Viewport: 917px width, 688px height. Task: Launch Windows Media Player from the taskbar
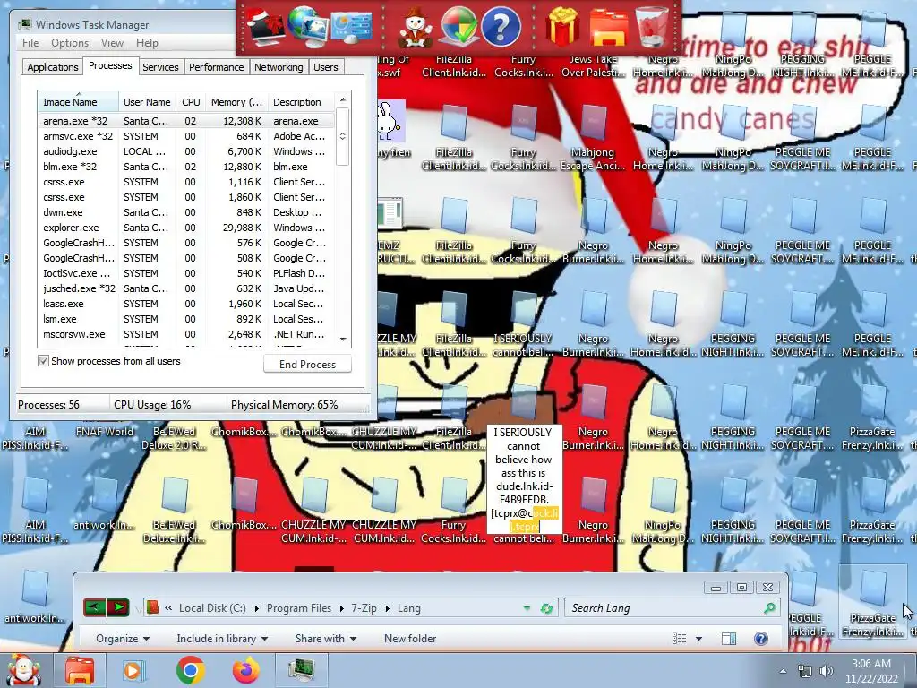coord(133,670)
